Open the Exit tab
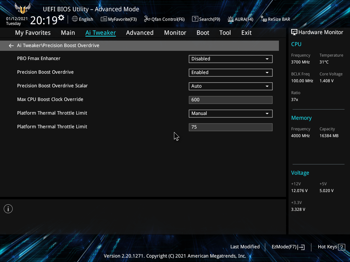The height and width of the screenshot is (262, 350). 246,33
